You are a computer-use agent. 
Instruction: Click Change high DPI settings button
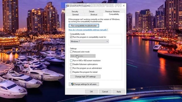tap(85, 76)
